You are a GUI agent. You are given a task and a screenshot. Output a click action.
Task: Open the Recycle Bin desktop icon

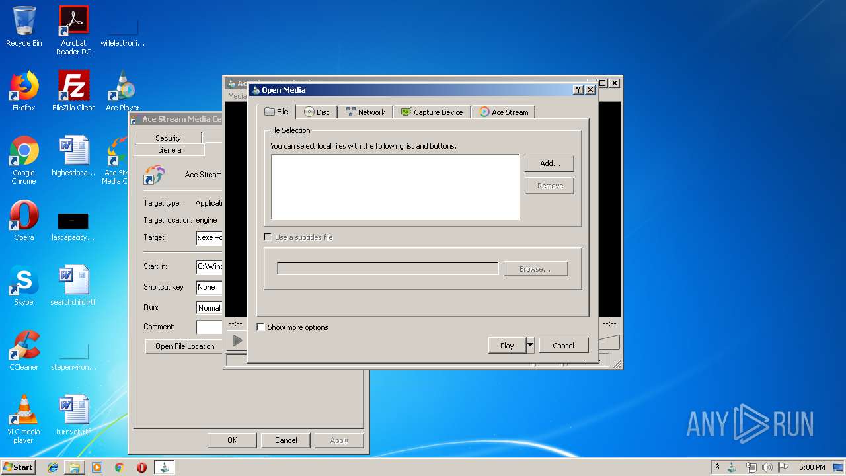(x=24, y=27)
